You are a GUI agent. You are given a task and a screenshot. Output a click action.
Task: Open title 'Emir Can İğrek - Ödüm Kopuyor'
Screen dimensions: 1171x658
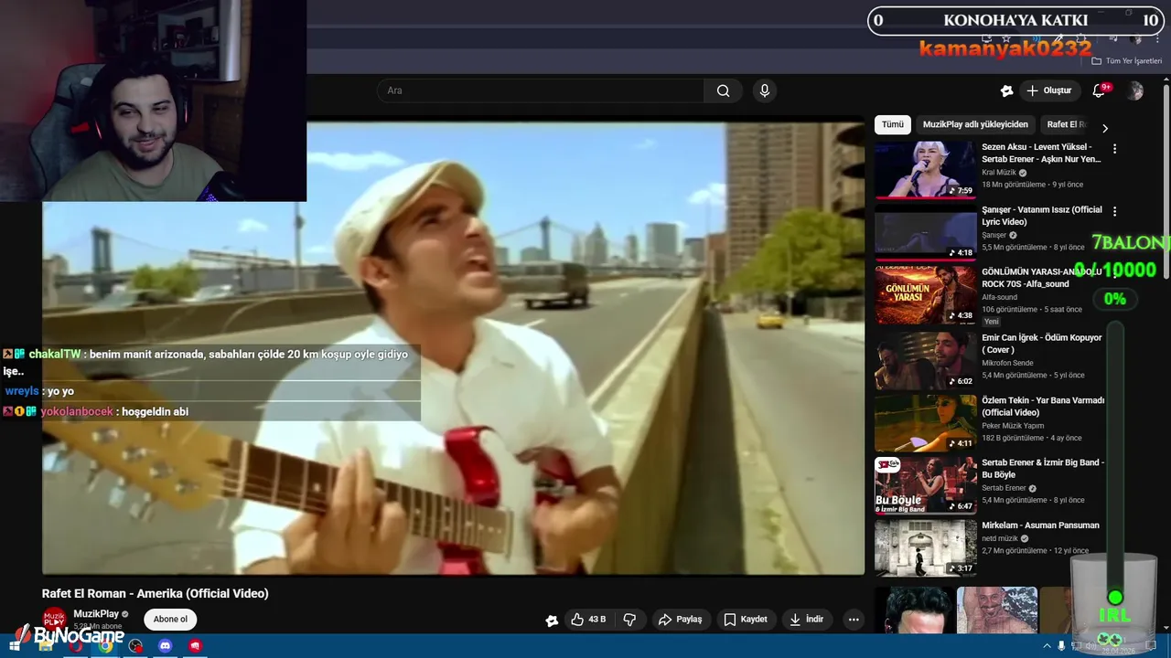coord(1041,344)
